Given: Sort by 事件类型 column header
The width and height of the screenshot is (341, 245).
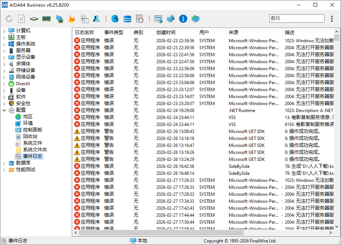Looking at the screenshot, I should coord(113,32).
